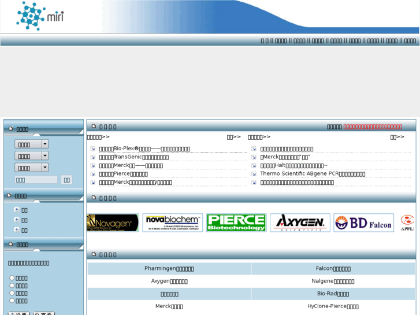The width and height of the screenshot is (420, 315).
Task: Click the more >> link above the Bio-Plex column
Action: [233, 137]
